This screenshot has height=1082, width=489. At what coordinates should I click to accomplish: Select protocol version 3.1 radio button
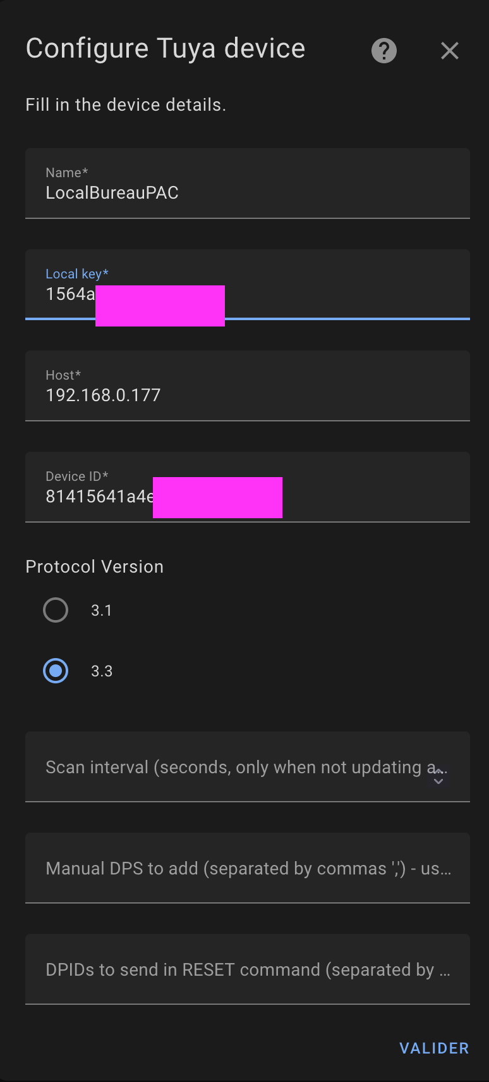tap(56, 610)
